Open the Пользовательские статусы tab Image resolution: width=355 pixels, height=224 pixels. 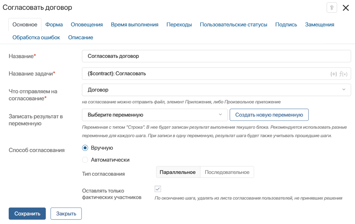[233, 25]
